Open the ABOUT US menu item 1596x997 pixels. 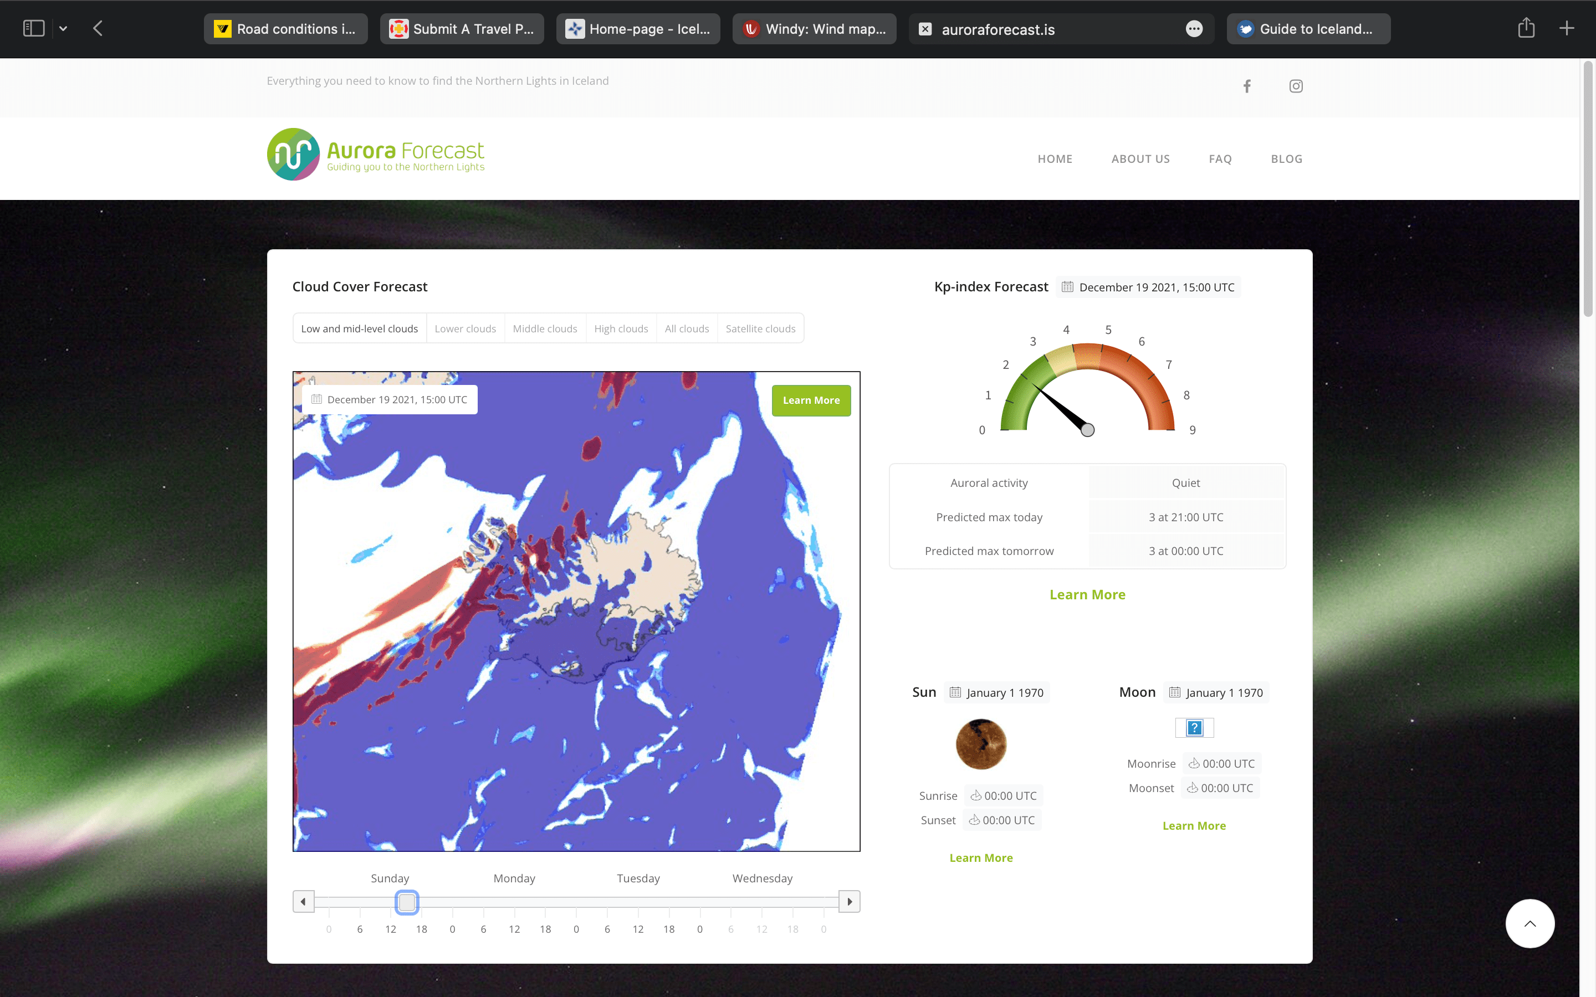tap(1140, 158)
